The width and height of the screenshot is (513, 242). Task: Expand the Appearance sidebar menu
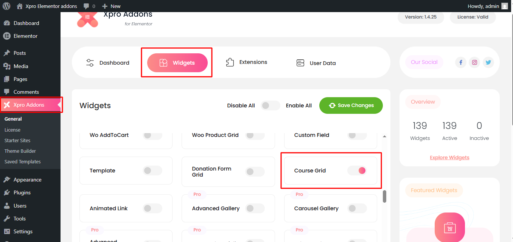(27, 180)
